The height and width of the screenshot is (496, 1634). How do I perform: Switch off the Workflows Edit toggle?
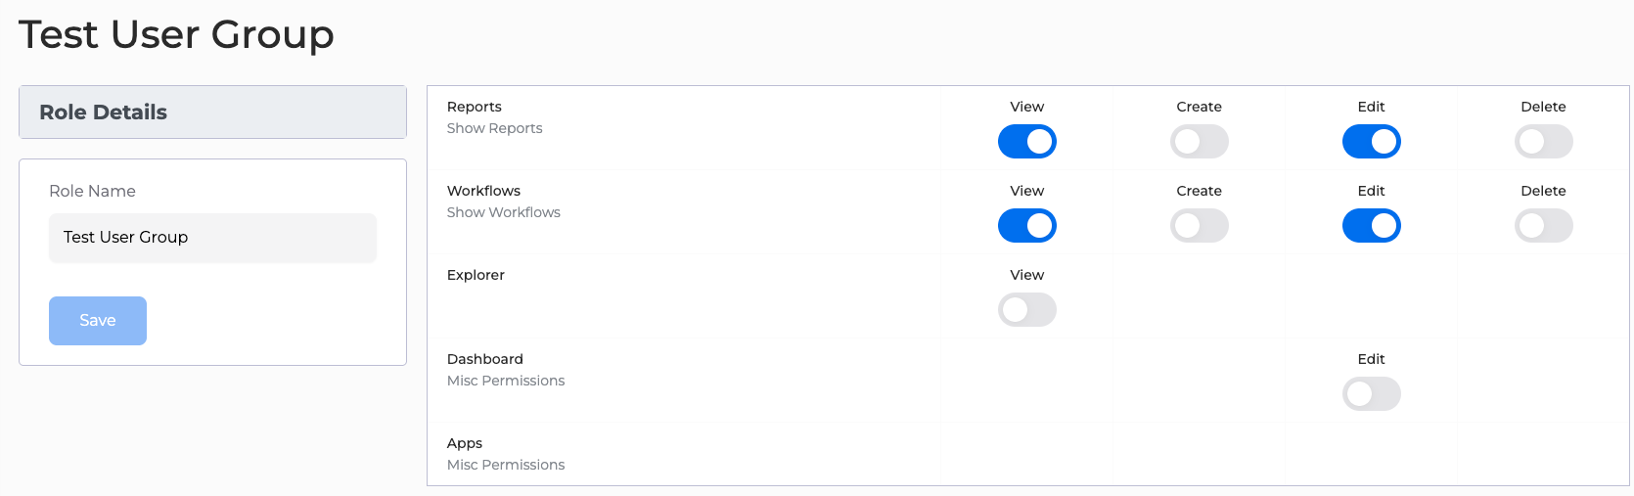coord(1371,226)
